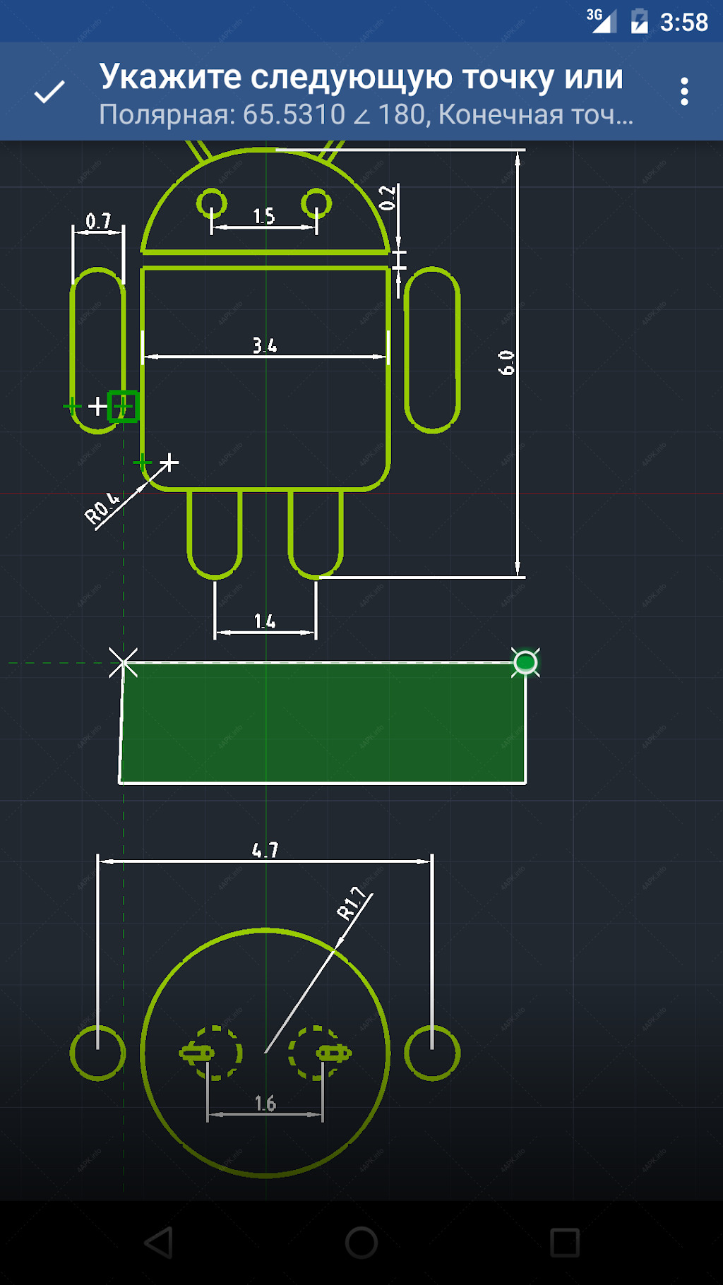Screen dimensions: 723x1285
Task: Select the android's left eye circle
Action: [212, 203]
